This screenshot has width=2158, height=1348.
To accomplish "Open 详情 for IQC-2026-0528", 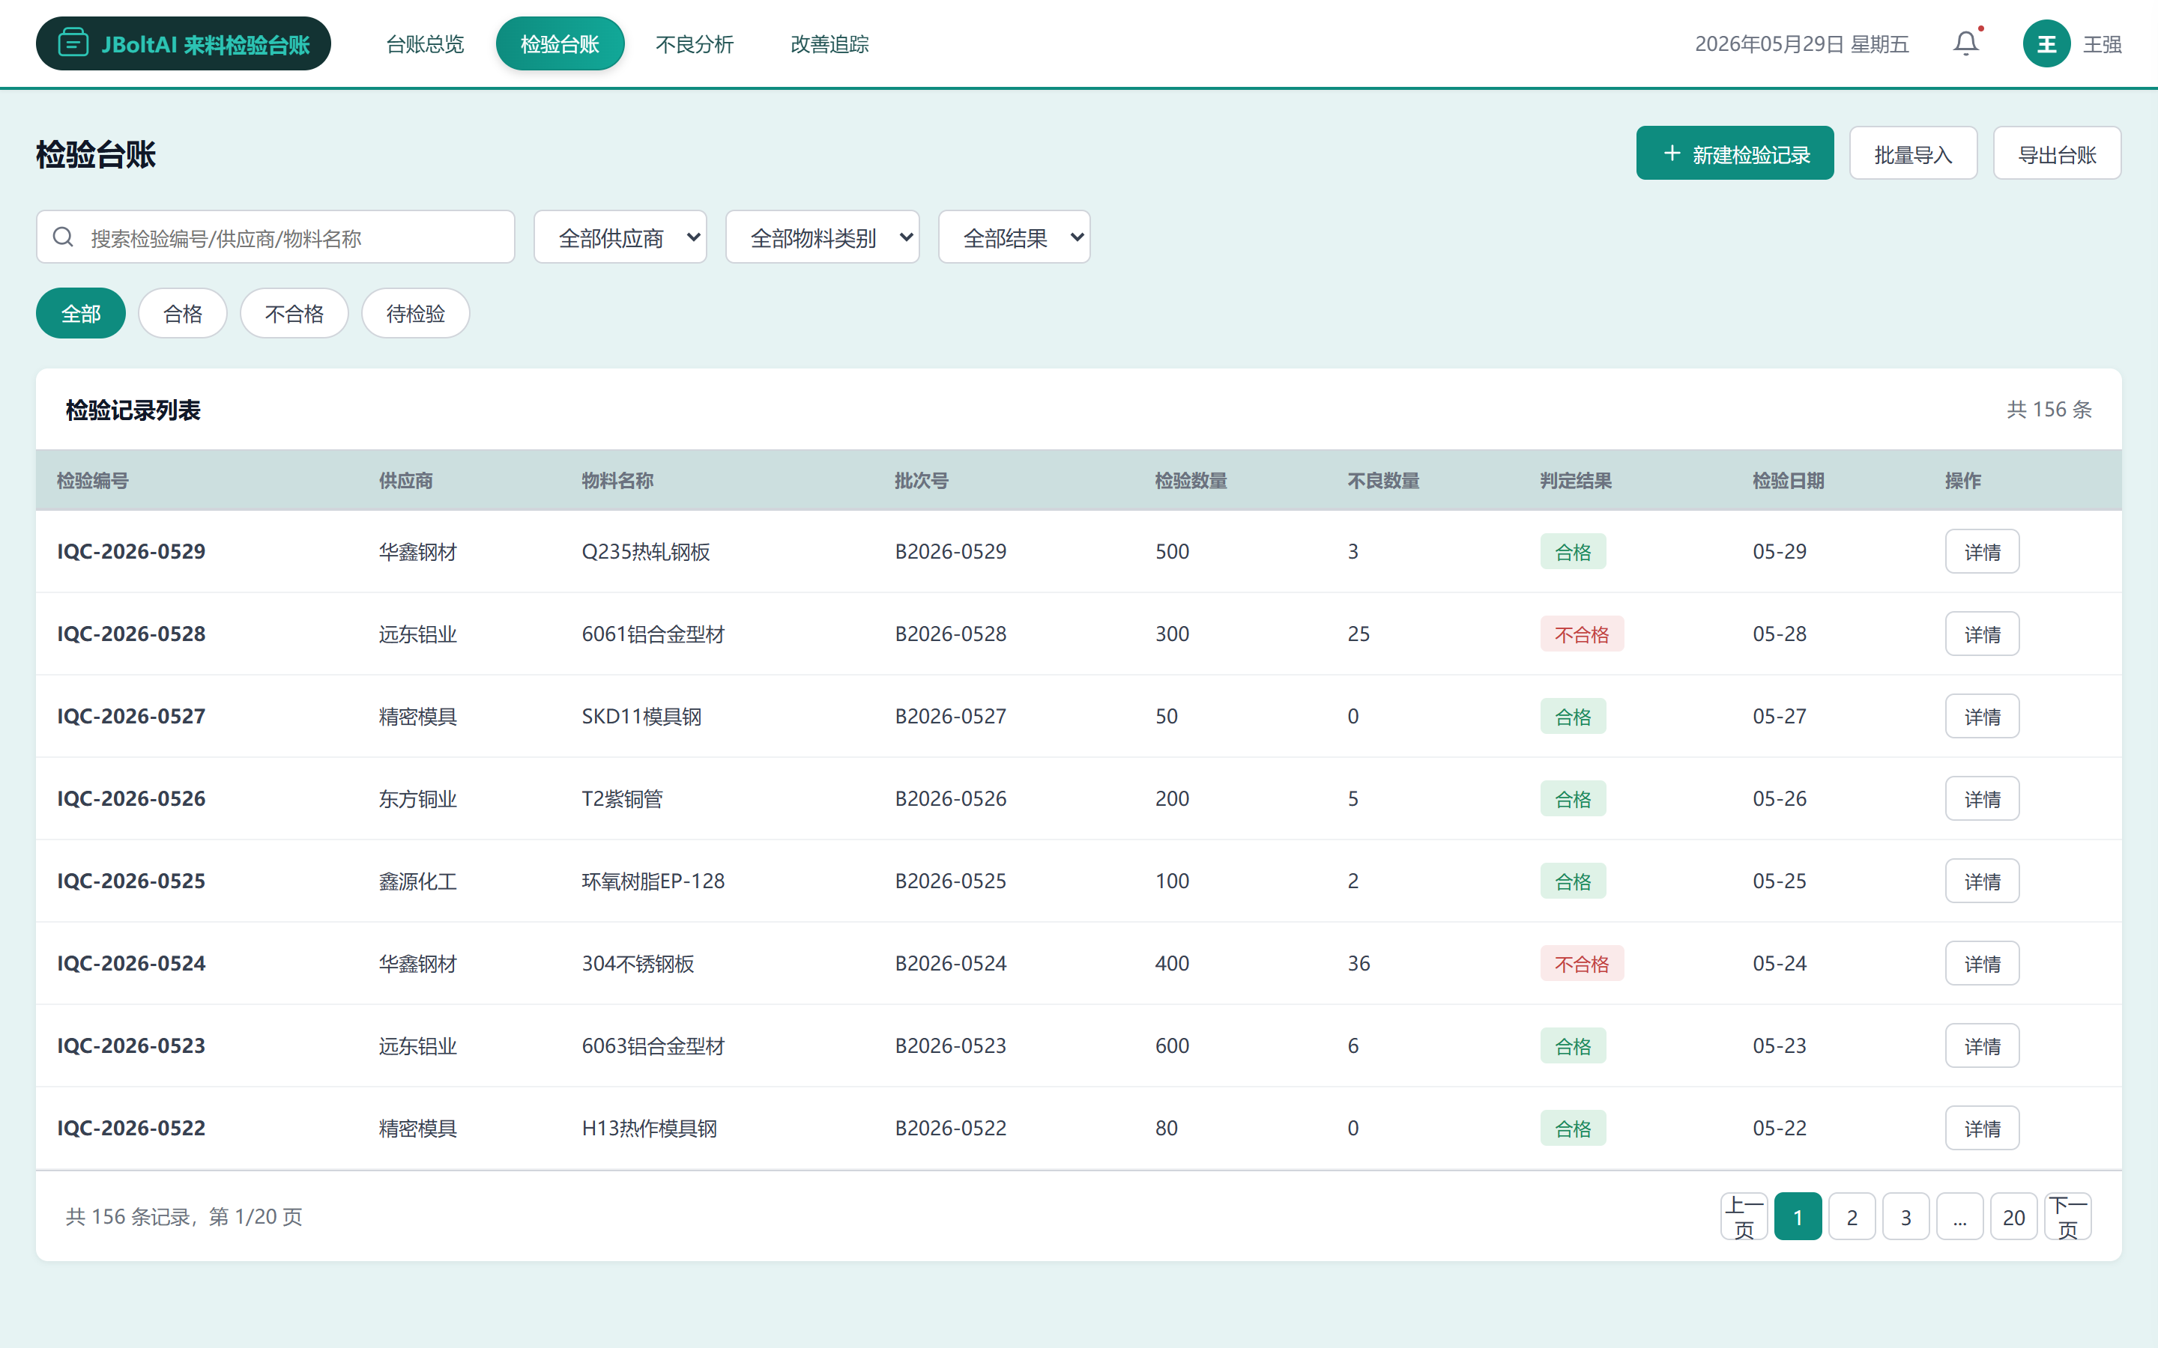I will (1983, 634).
